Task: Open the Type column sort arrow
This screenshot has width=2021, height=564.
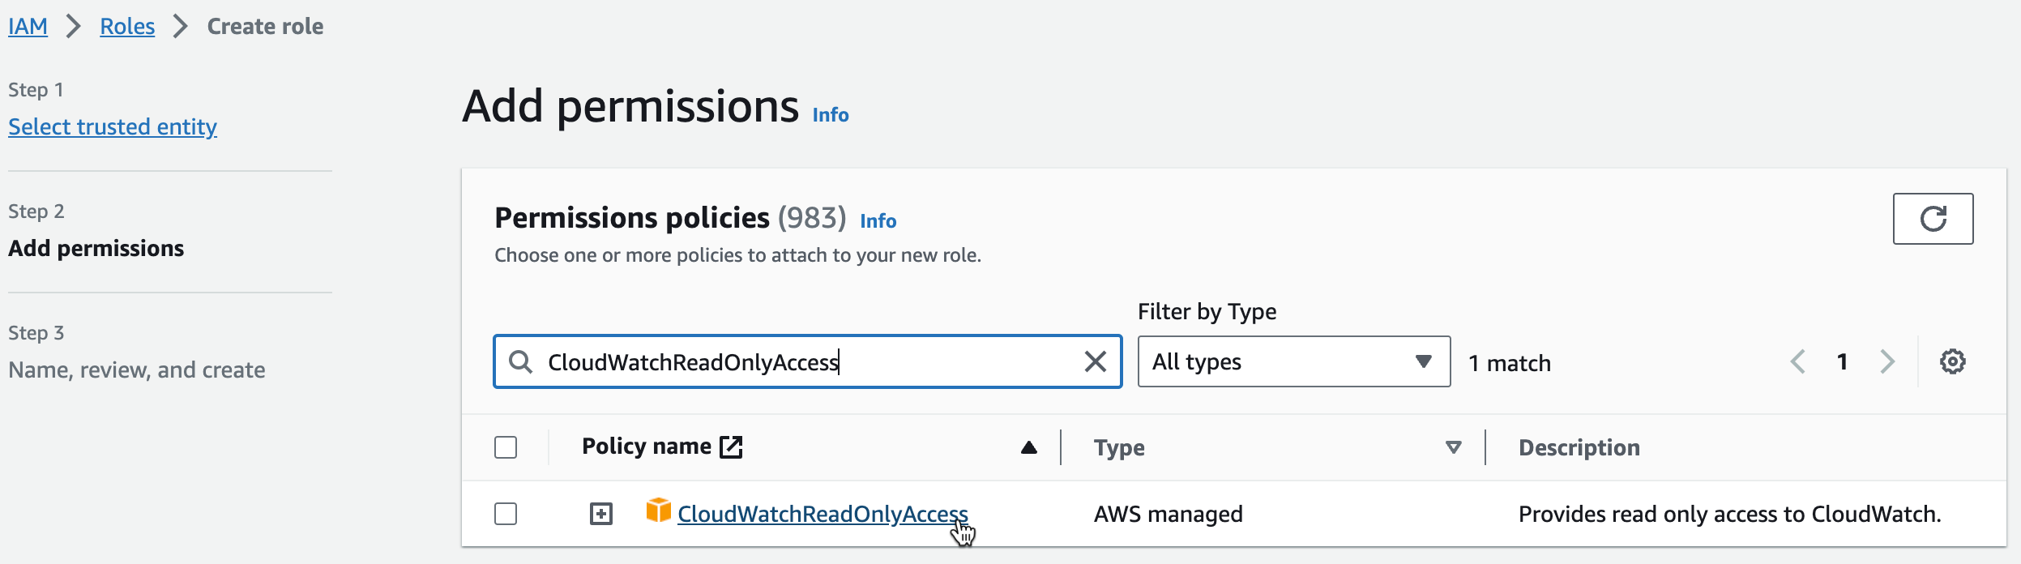Action: [1454, 447]
